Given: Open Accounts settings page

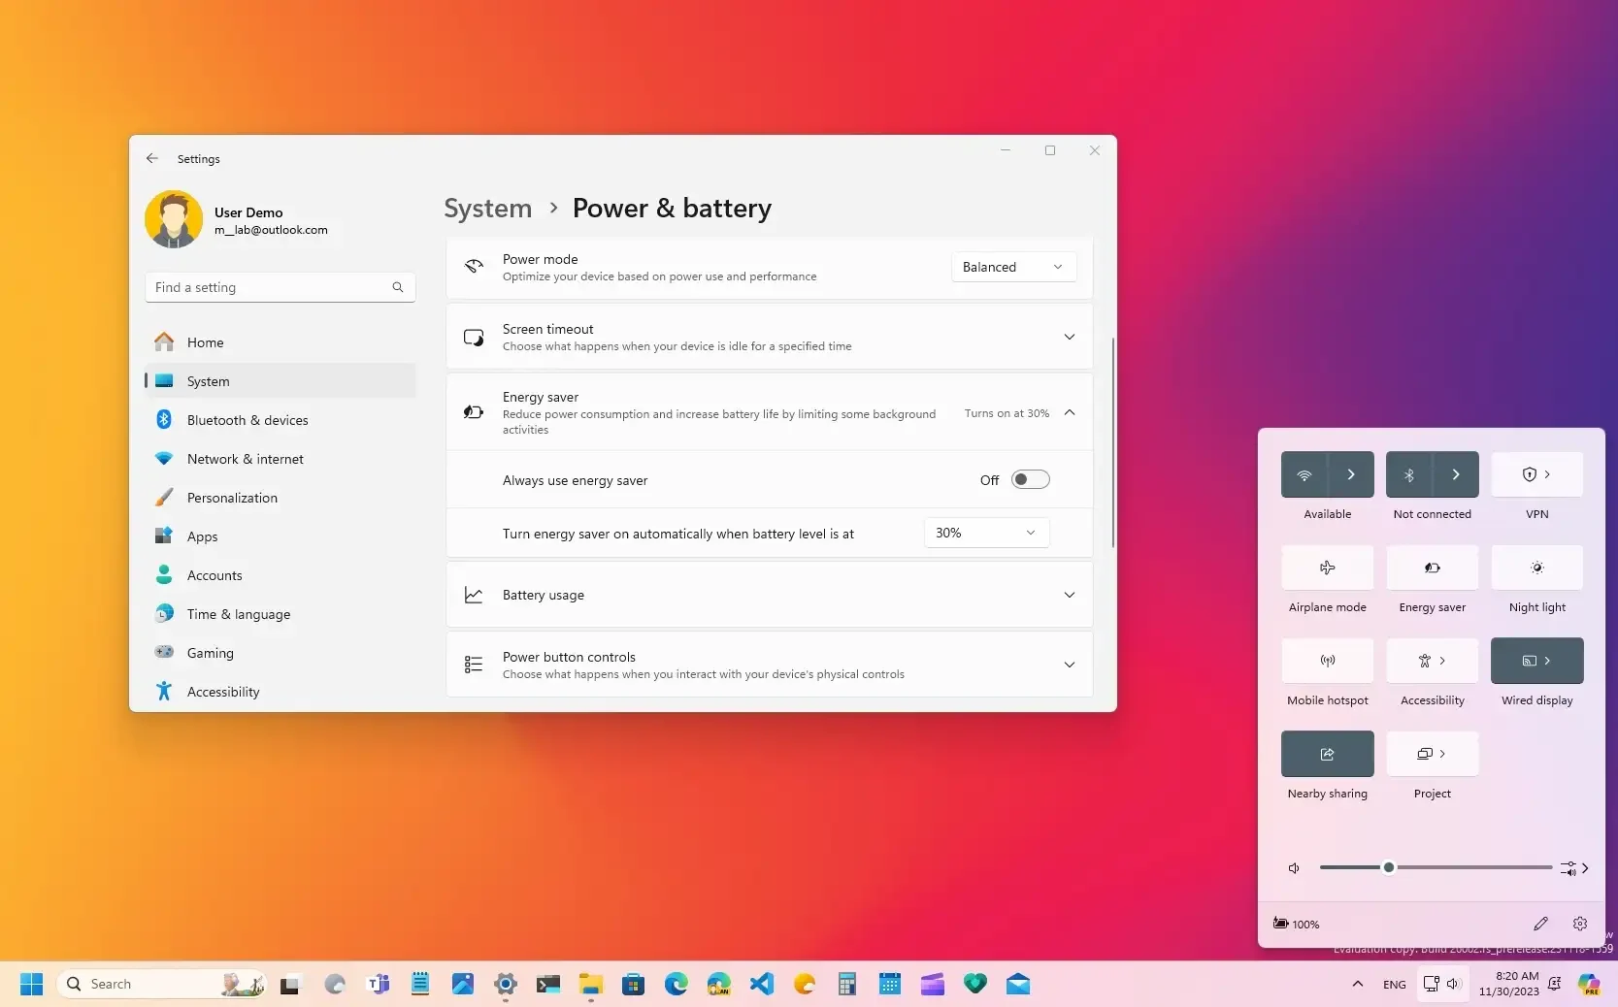Looking at the screenshot, I should [x=281, y=575].
